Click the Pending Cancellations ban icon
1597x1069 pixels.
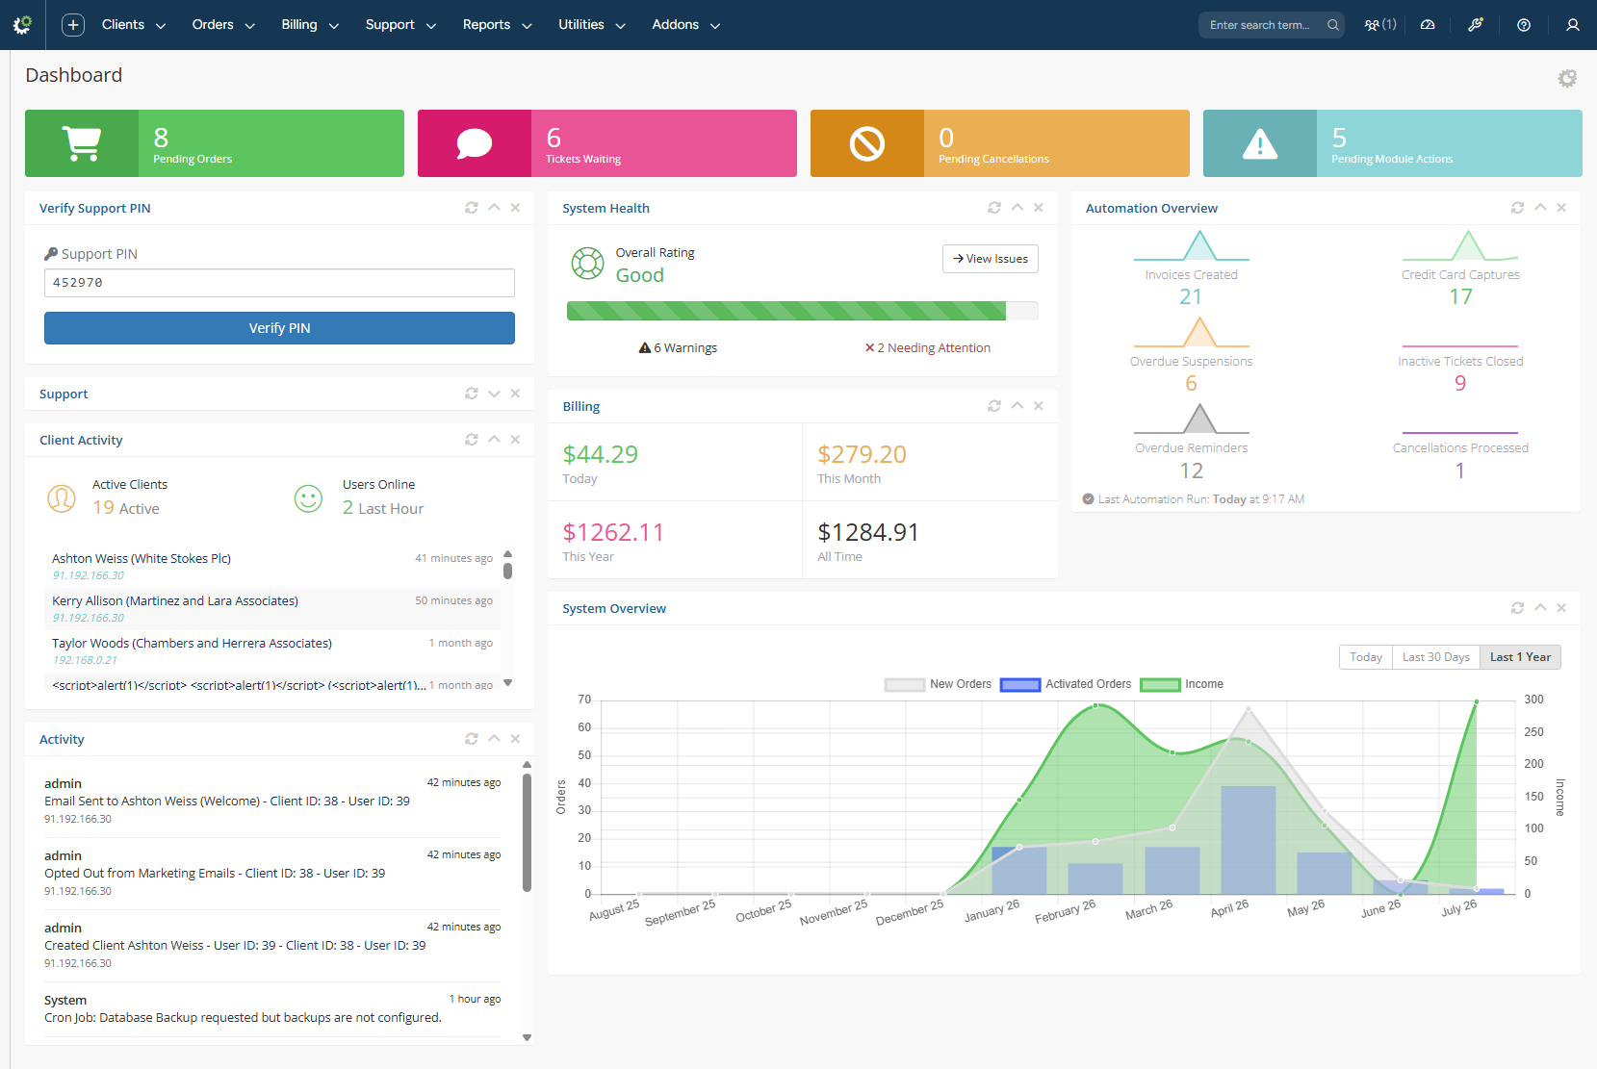867,143
